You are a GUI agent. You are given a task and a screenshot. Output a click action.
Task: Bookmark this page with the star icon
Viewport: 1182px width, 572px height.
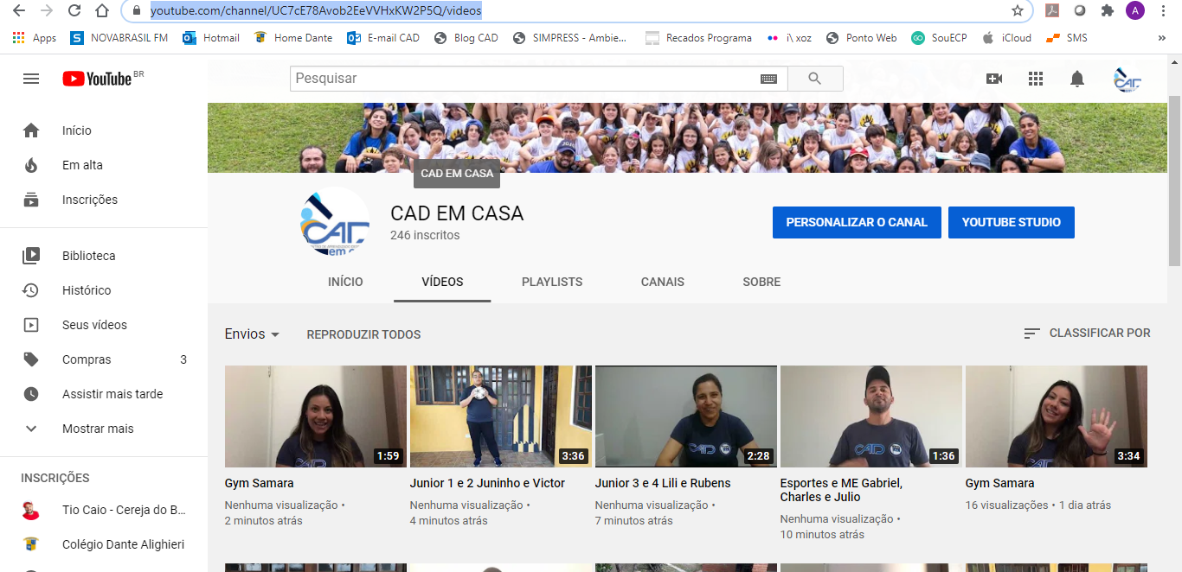(1018, 11)
